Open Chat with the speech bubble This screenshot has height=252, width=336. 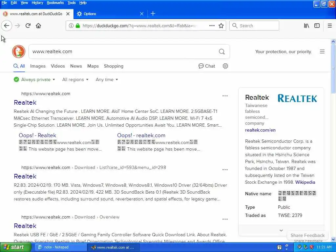[x=207, y=66]
